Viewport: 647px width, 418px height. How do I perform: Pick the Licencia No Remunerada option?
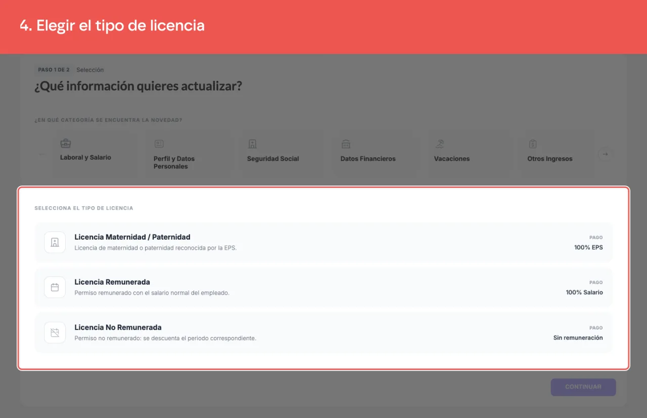point(323,333)
